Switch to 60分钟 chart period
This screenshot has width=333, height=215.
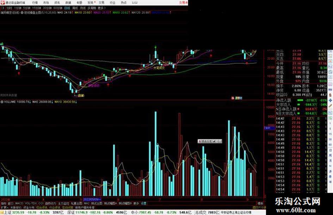[58, 8]
